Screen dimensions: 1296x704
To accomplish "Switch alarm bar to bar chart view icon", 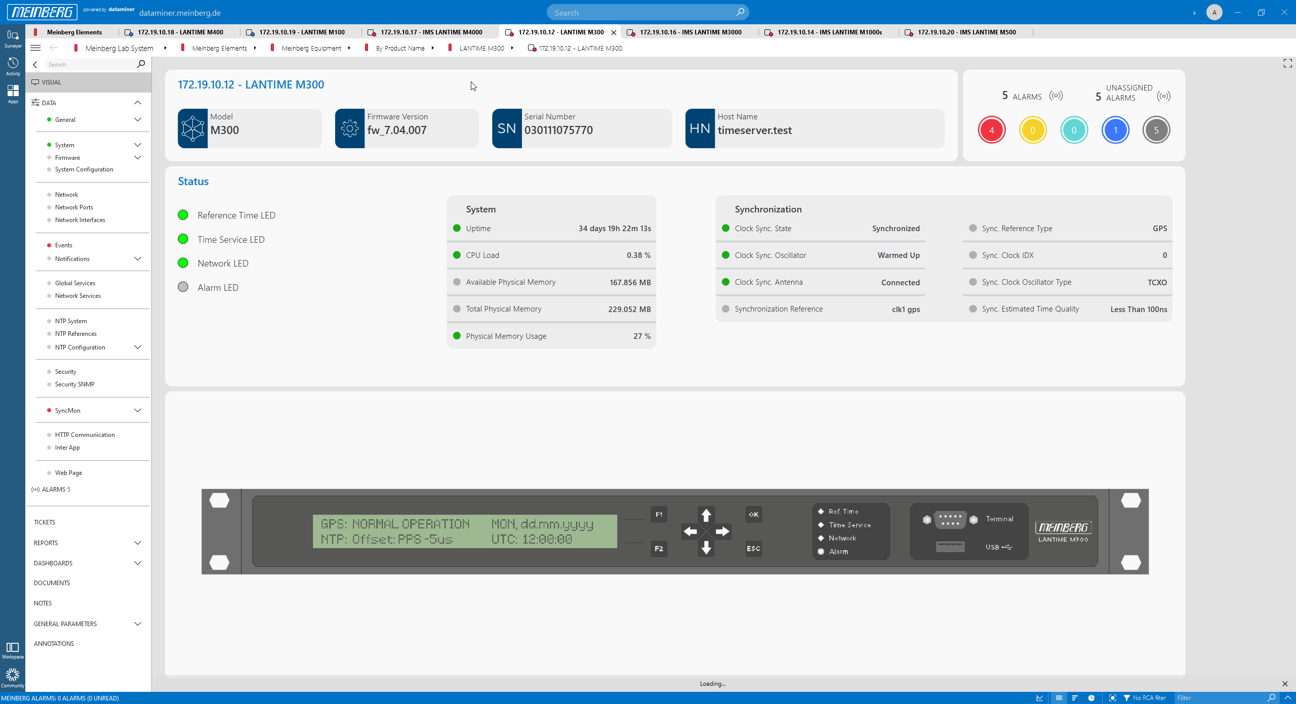I will 1075,698.
